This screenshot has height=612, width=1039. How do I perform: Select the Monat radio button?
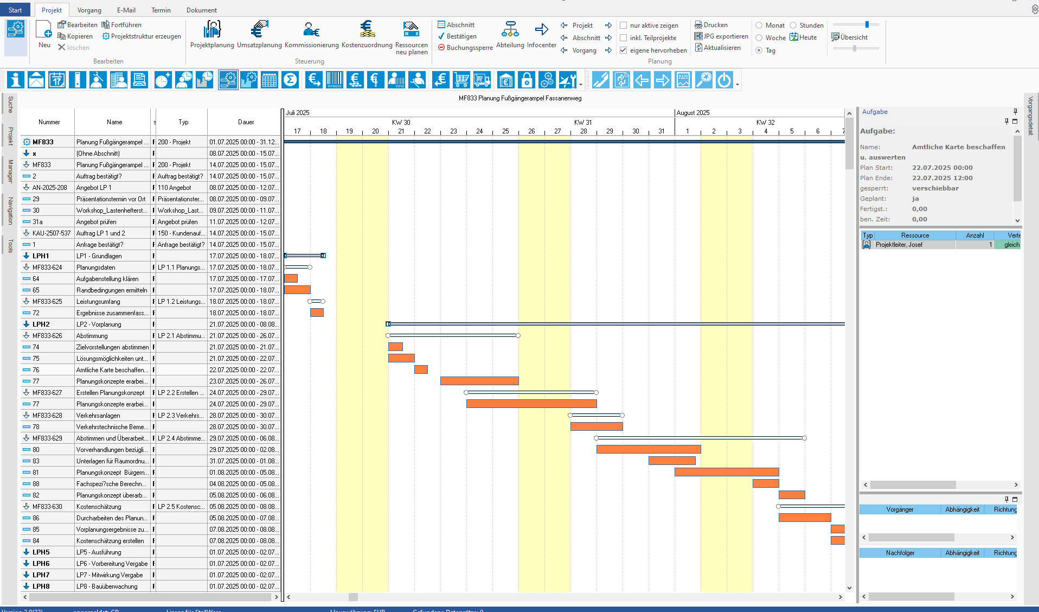tap(759, 25)
